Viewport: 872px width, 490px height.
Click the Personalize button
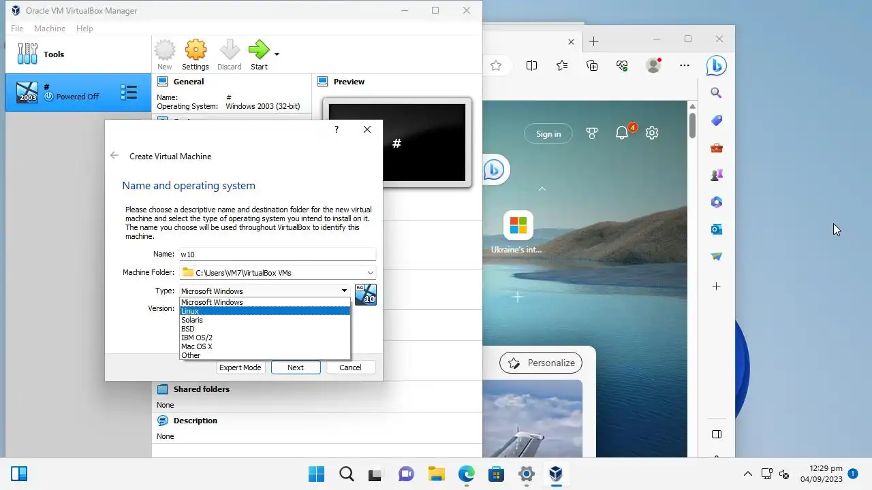click(x=541, y=363)
